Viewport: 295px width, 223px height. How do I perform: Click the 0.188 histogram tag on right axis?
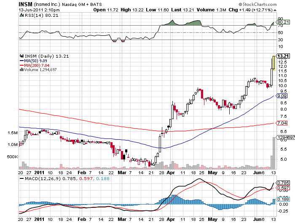pyautogui.click(x=283, y=199)
